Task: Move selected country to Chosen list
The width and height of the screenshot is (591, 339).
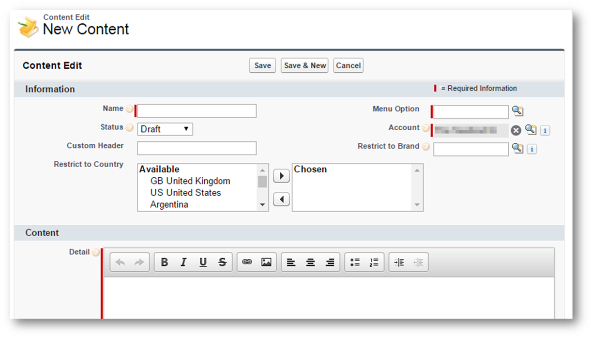Action: (281, 176)
